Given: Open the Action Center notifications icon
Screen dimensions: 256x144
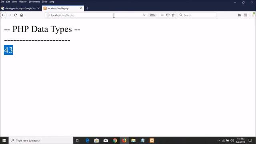Looking at the screenshot, I should (x=250, y=140).
